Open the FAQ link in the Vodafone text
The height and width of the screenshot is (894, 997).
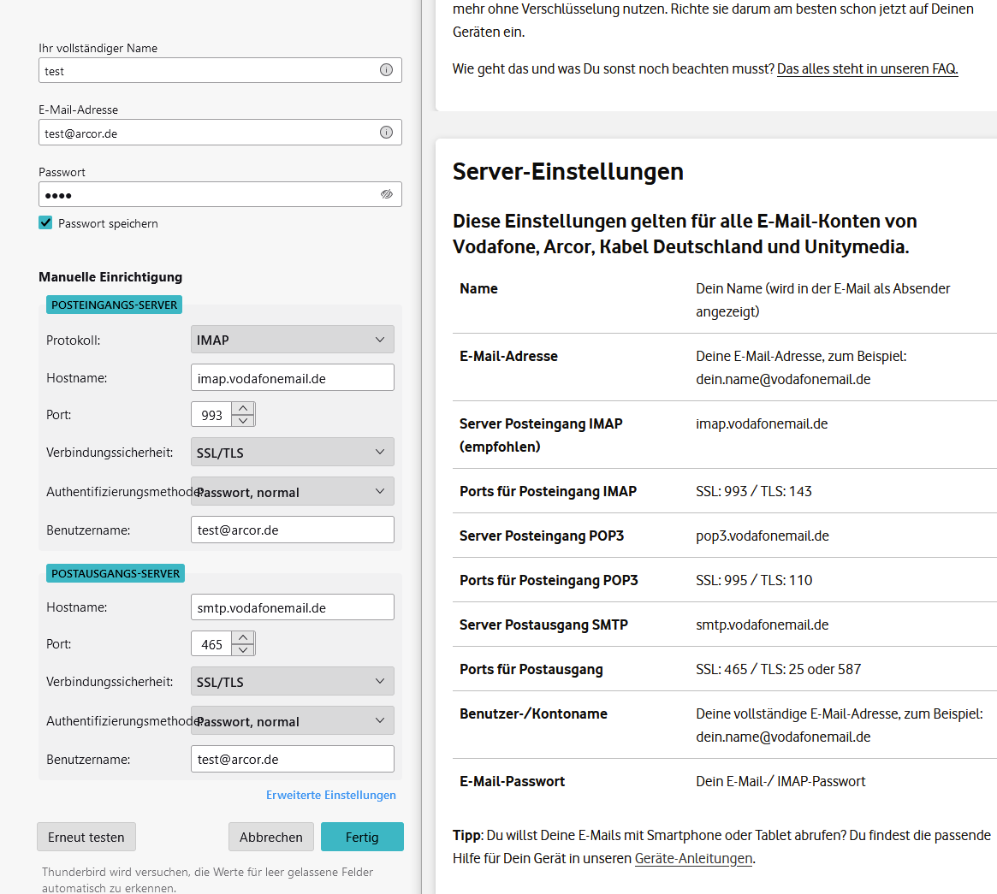(x=867, y=68)
